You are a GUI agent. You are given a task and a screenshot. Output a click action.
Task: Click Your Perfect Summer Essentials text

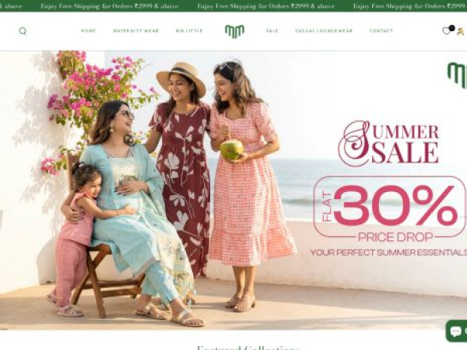(388, 253)
